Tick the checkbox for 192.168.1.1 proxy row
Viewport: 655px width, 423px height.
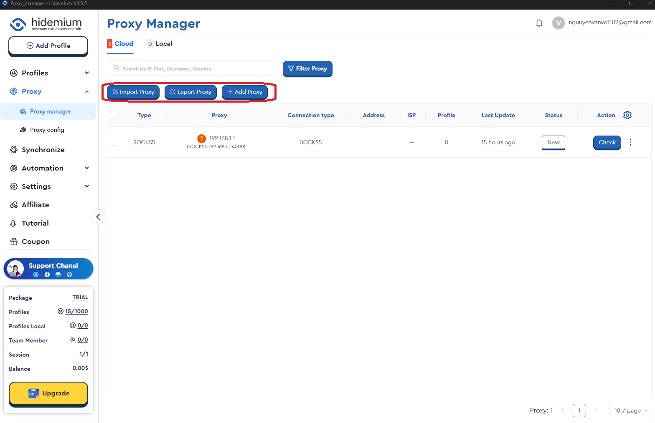point(114,142)
